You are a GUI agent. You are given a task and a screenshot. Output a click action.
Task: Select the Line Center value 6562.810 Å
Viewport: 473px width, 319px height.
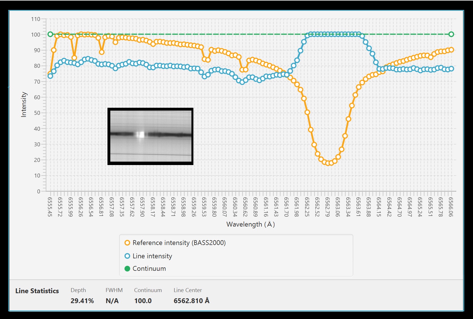pos(191,301)
